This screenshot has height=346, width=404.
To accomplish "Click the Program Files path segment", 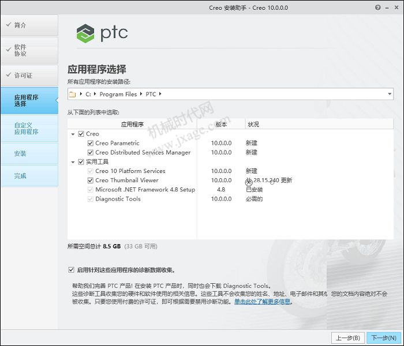I will pyautogui.click(x=118, y=94).
